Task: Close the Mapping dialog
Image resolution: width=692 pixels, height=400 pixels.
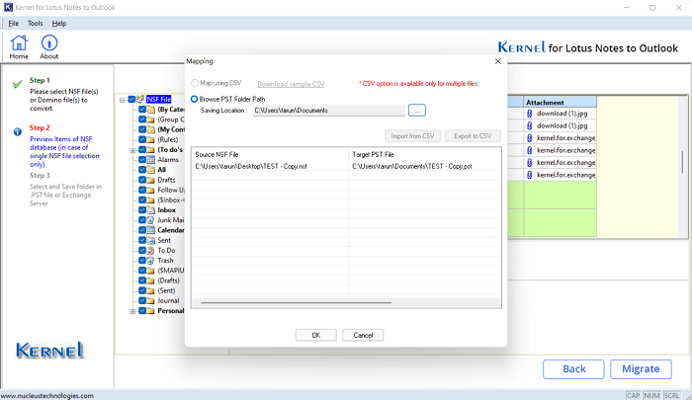Action: point(498,61)
